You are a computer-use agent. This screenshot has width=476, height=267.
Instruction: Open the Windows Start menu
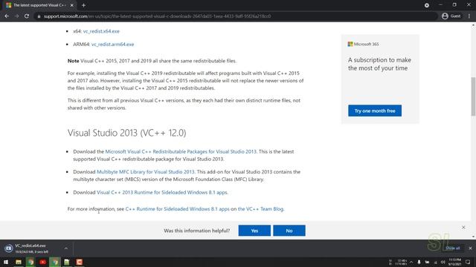tap(6, 262)
